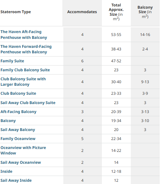Select the Sail Away Oceanview link
Image resolution: width=161 pixels, height=184 pixels.
point(21,162)
